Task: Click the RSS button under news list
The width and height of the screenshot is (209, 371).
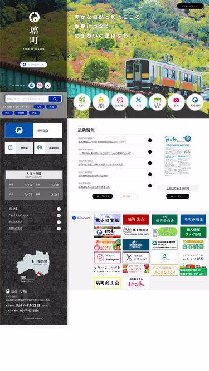Action: (x=127, y=196)
